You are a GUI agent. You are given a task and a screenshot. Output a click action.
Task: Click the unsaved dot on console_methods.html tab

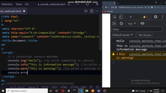coord(24,11)
